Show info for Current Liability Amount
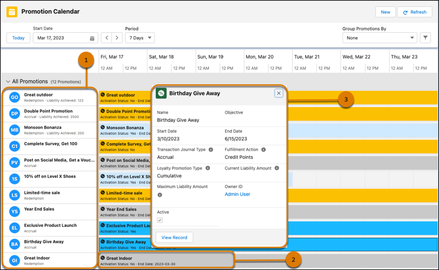439x270 pixels. tap(277, 168)
